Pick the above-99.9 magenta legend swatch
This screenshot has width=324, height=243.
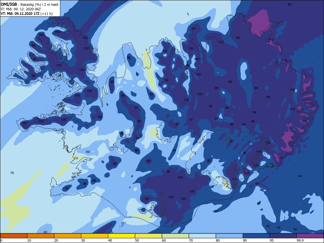pos(310,236)
